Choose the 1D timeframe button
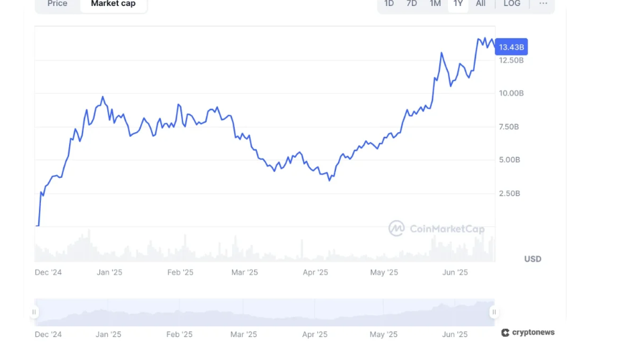The image size is (619, 351). 389,3
